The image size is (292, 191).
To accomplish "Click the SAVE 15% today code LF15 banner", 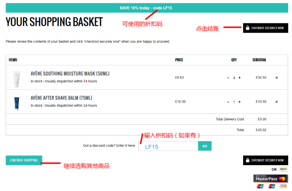I will pos(147,8).
